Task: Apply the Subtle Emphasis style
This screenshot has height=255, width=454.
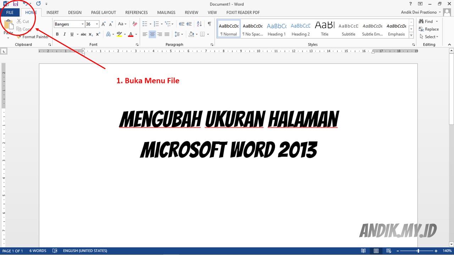Action: click(x=372, y=29)
